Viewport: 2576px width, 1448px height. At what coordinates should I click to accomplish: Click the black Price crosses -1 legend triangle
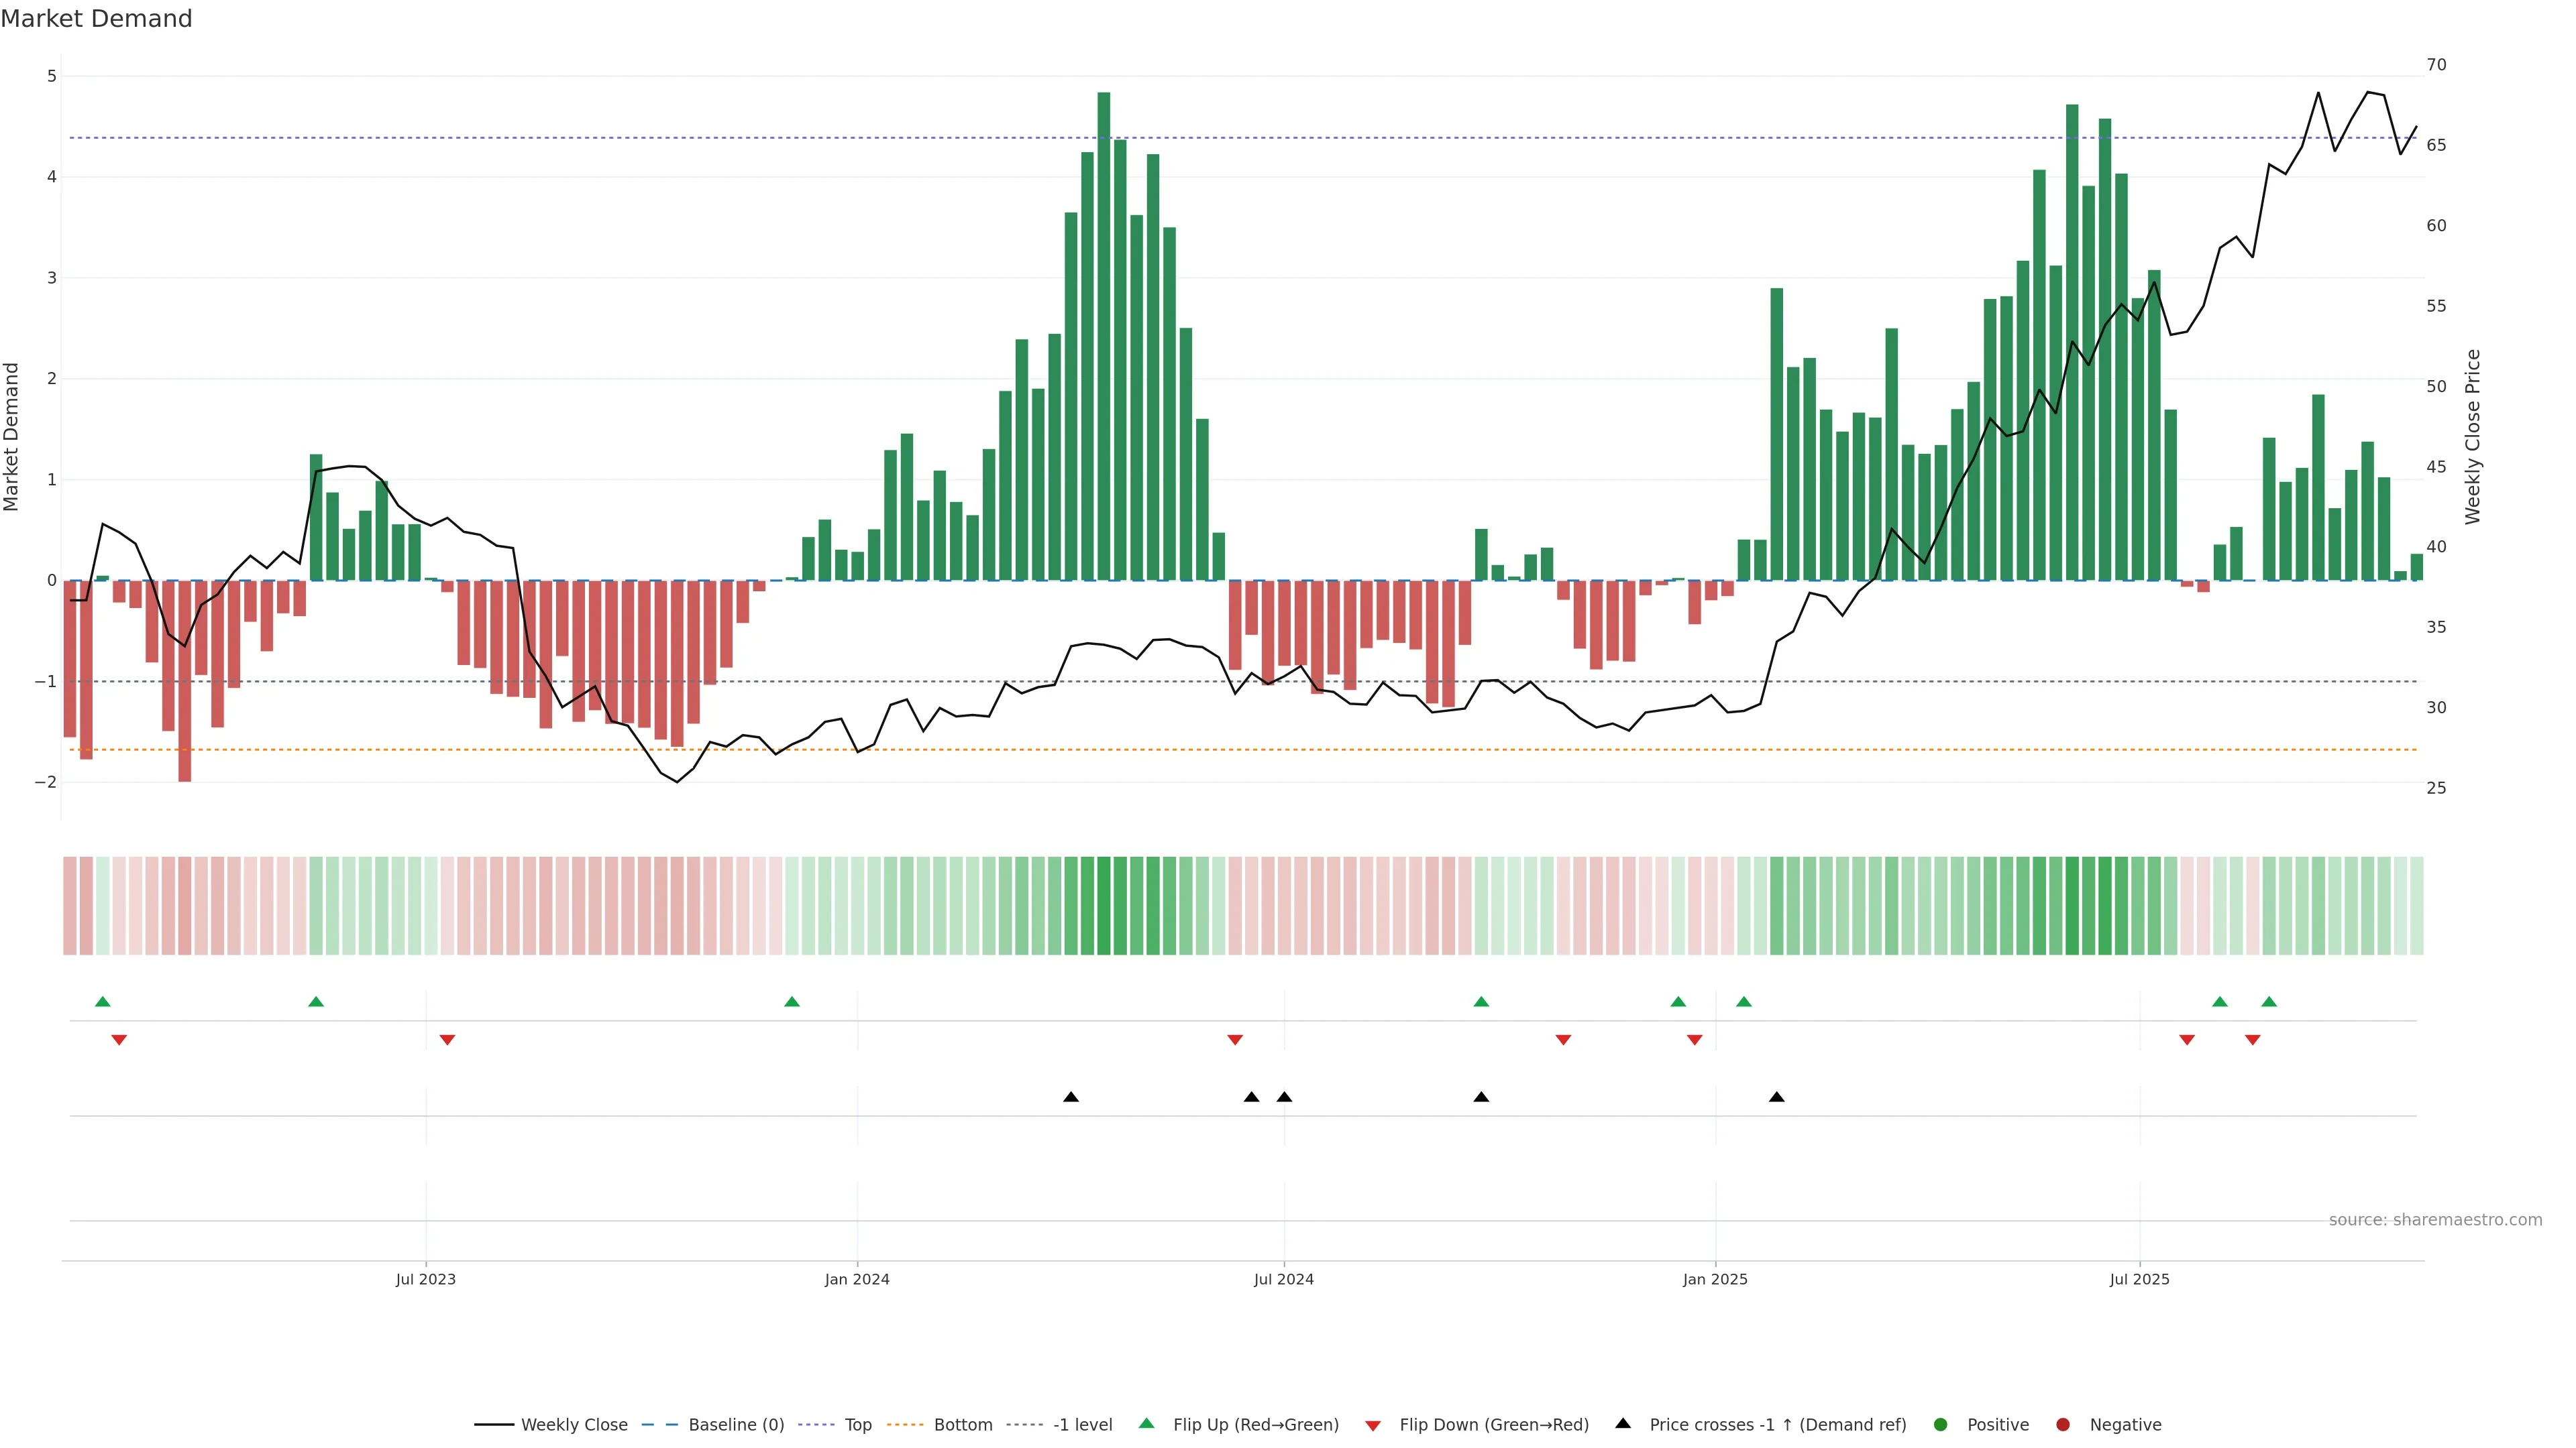[1623, 1424]
